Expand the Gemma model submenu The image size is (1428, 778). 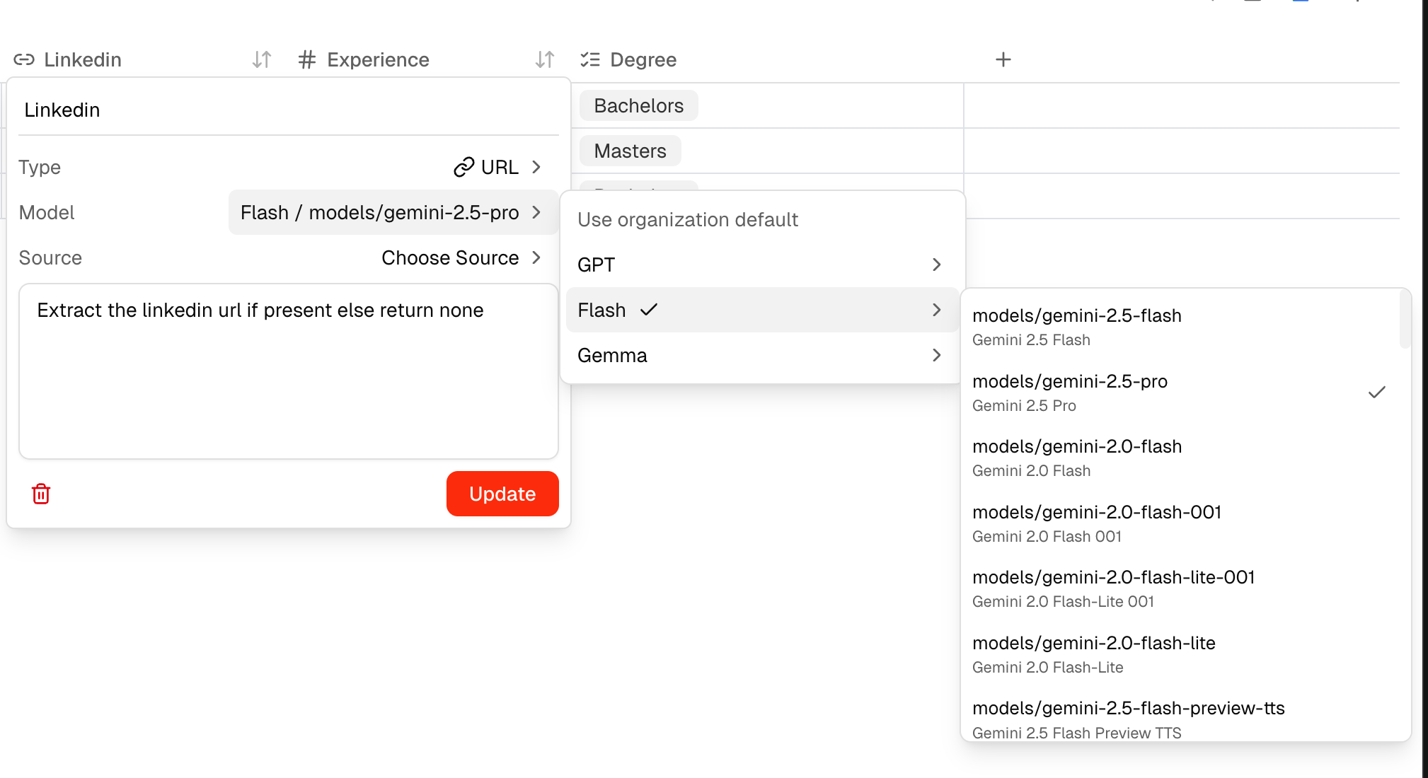pyautogui.click(x=762, y=355)
